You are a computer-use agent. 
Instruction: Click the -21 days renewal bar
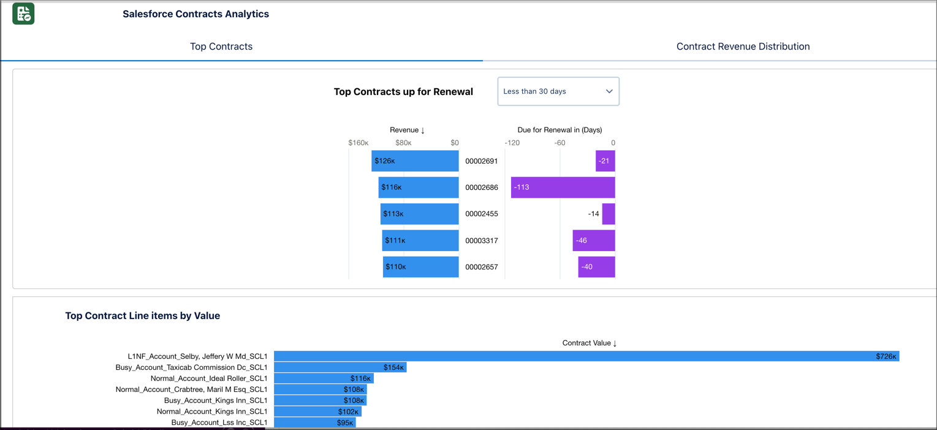coord(605,161)
